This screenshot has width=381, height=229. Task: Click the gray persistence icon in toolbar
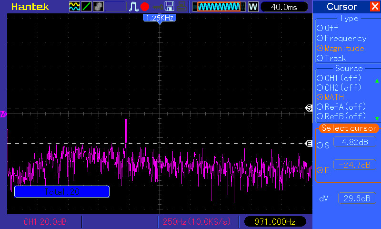point(98,7)
